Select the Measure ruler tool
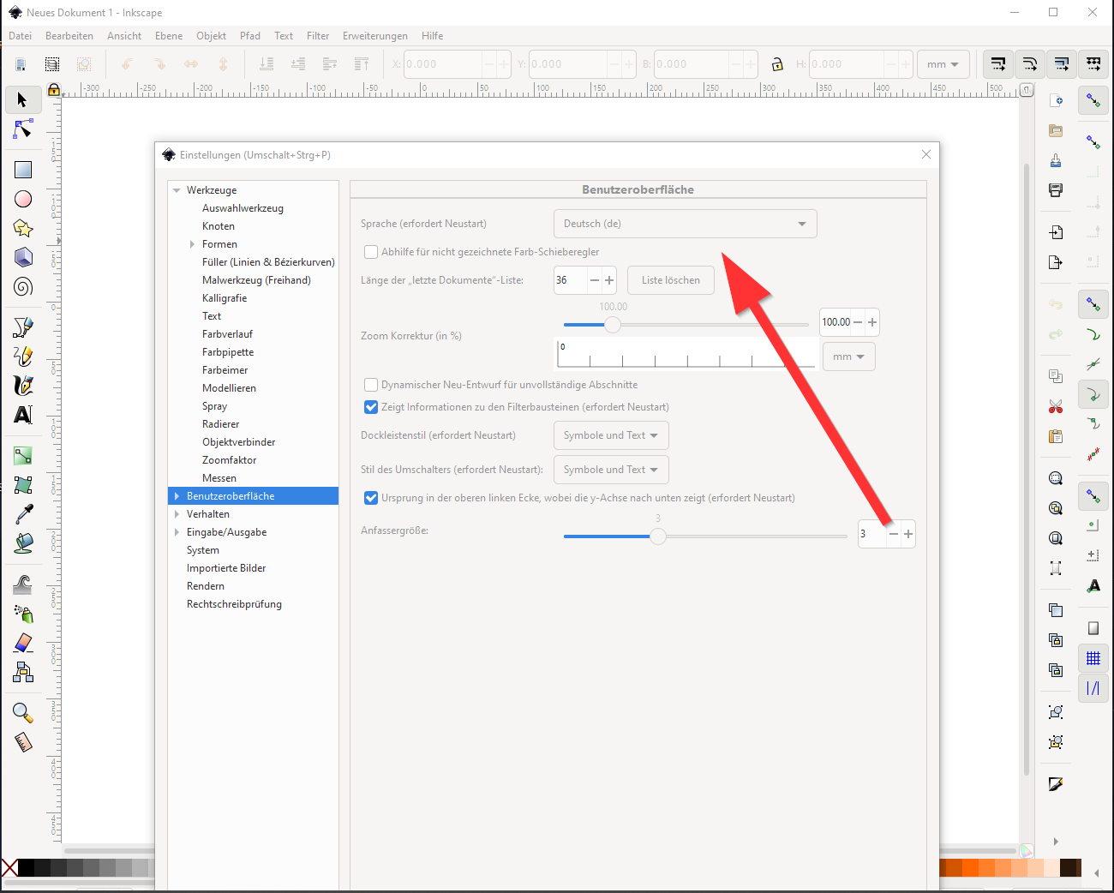Screen dimensions: 1114x893 (22, 742)
